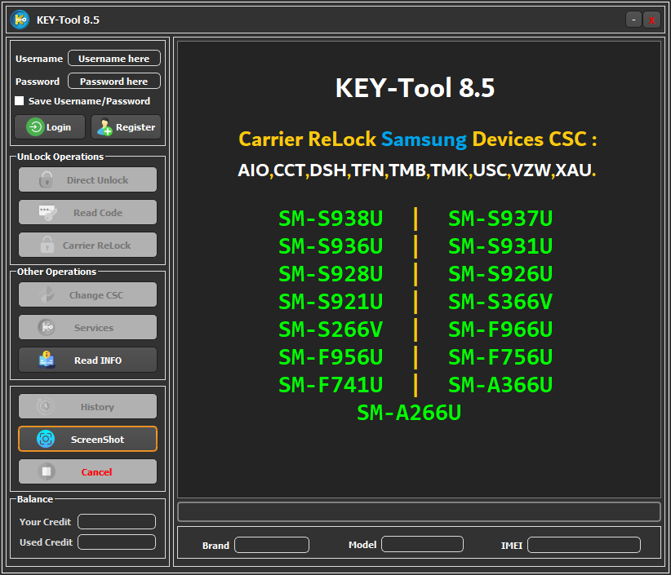The image size is (671, 575).
Task: Click the SM-A266U model text
Action: click(x=409, y=413)
